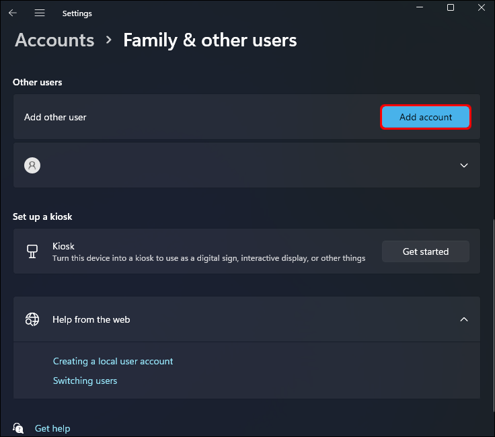Click the user avatar icon
495x437 pixels.
point(32,165)
